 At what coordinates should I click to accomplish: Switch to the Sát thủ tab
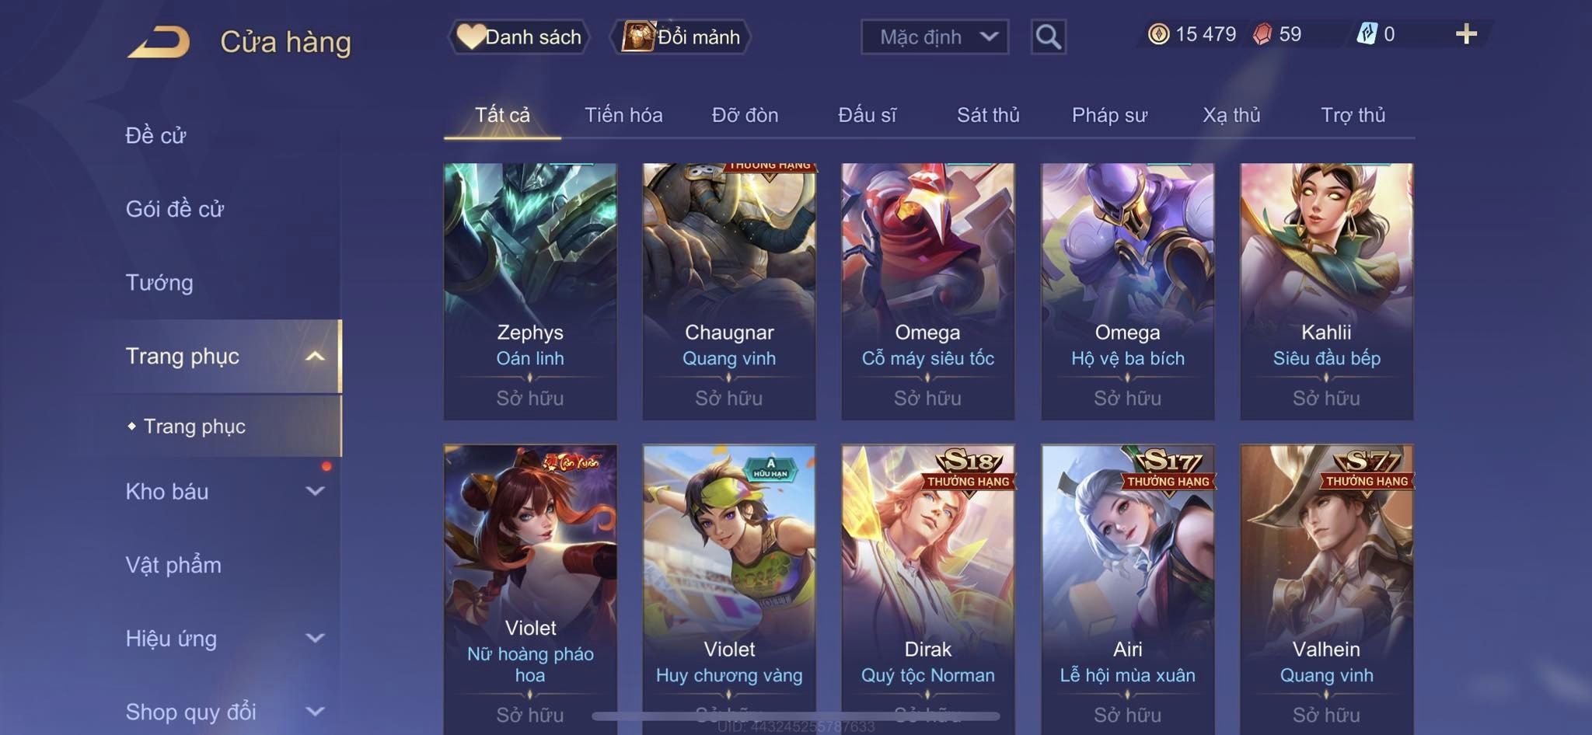[x=988, y=115]
